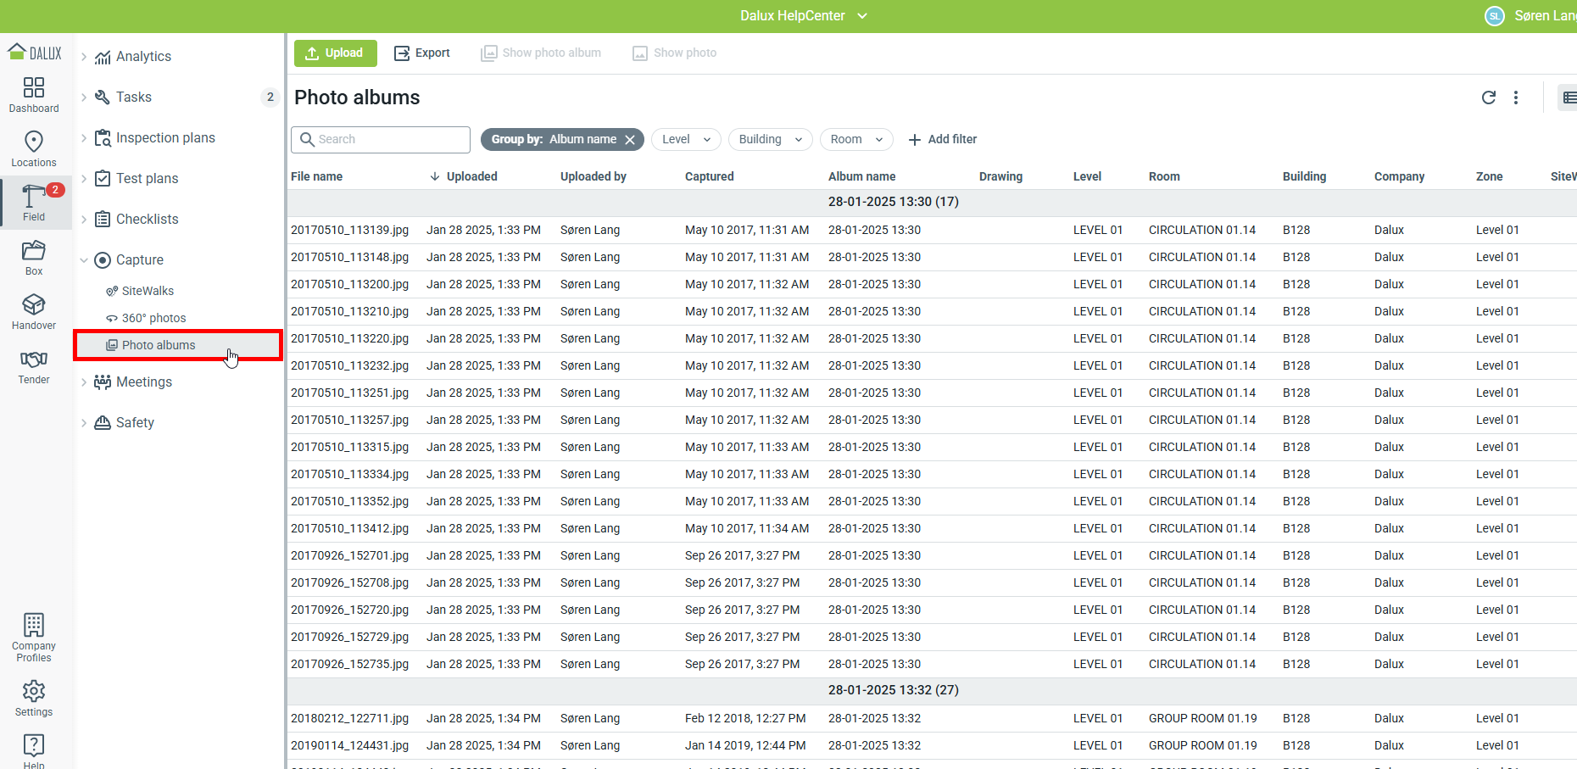This screenshot has width=1577, height=769.
Task: Open the three-dot more options menu
Action: [1516, 98]
